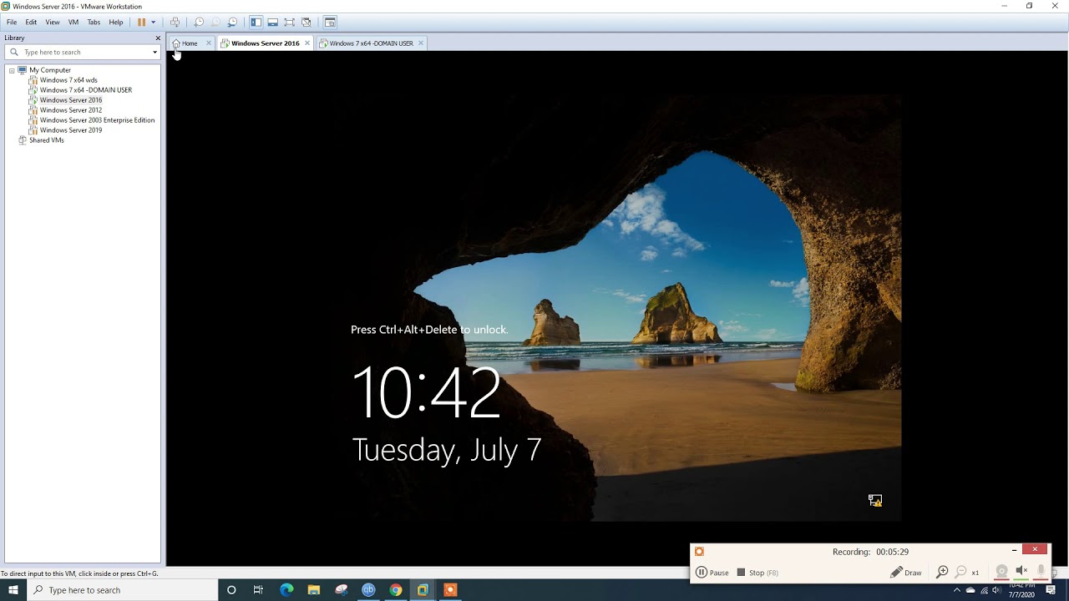Toggle the webcam in recorder bar
Image resolution: width=1069 pixels, height=601 pixels.
click(x=1001, y=572)
